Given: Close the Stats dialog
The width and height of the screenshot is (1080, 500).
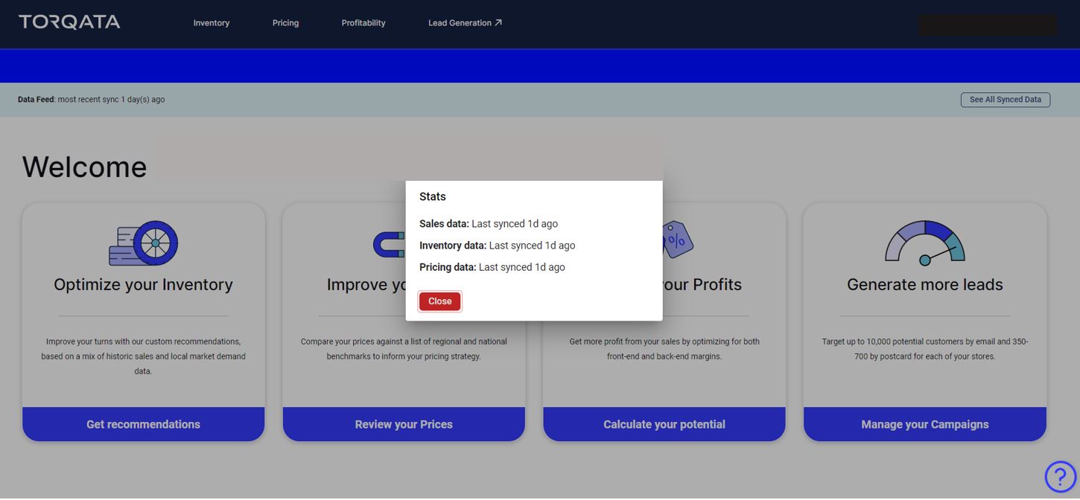Looking at the screenshot, I should tap(439, 301).
